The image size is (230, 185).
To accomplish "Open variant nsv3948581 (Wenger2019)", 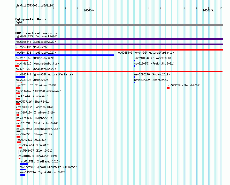I will pos(34,134).
